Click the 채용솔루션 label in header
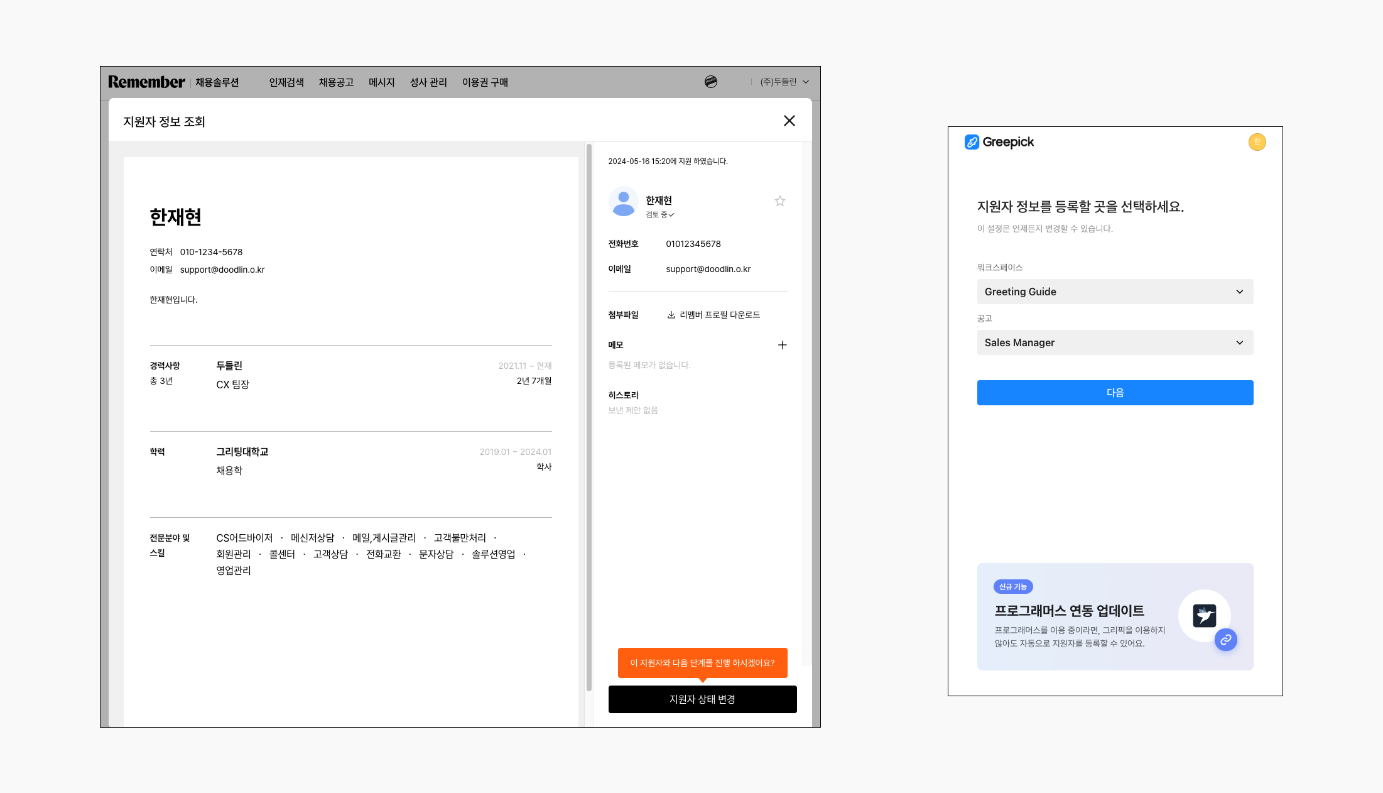The width and height of the screenshot is (1383, 793). pos(217,82)
